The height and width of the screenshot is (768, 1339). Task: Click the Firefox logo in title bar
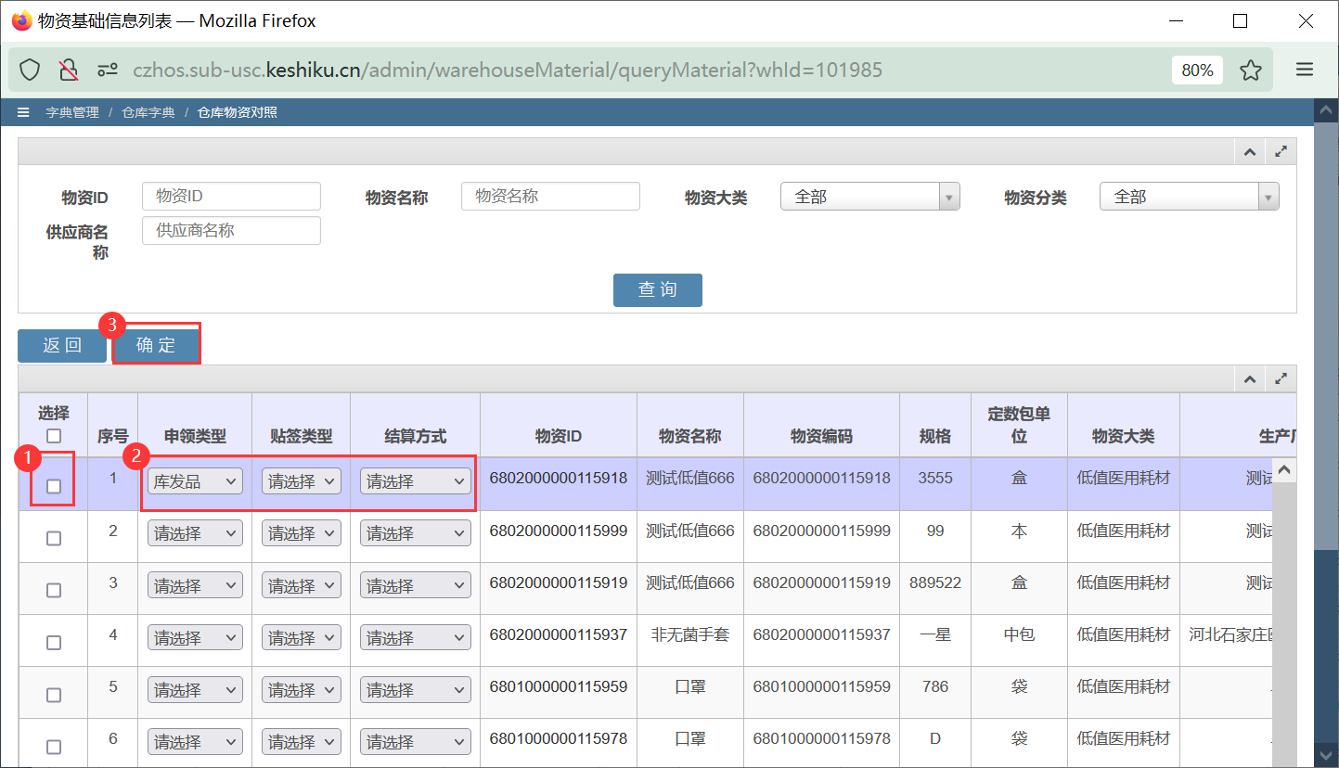pyautogui.click(x=21, y=20)
